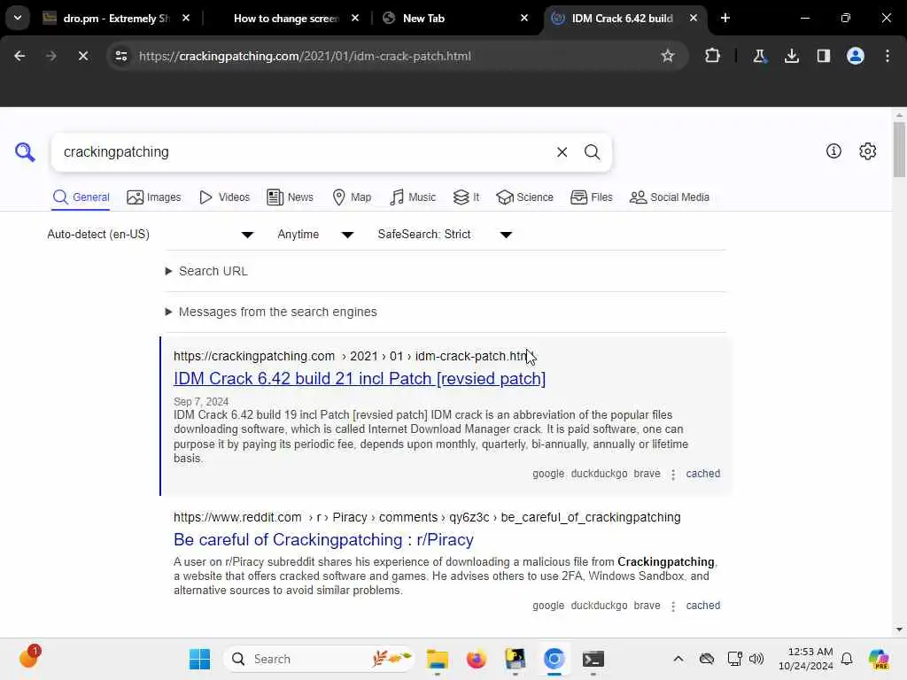Select the Social Media search category
This screenshot has width=907, height=680.
(670, 197)
